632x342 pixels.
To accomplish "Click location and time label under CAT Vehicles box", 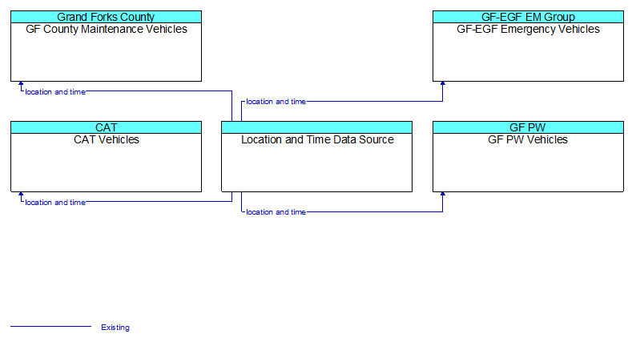I will [55, 202].
